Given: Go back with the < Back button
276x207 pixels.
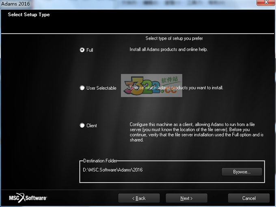Looking at the screenshot, I should [139, 198].
